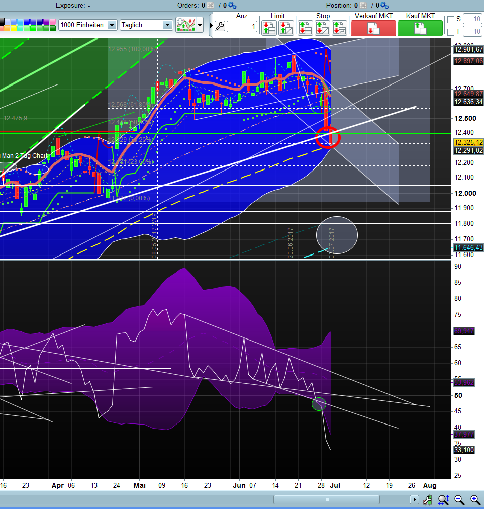Open the Position settings gear
The width and height of the screenshot is (484, 509).
pyautogui.click(x=384, y=5)
